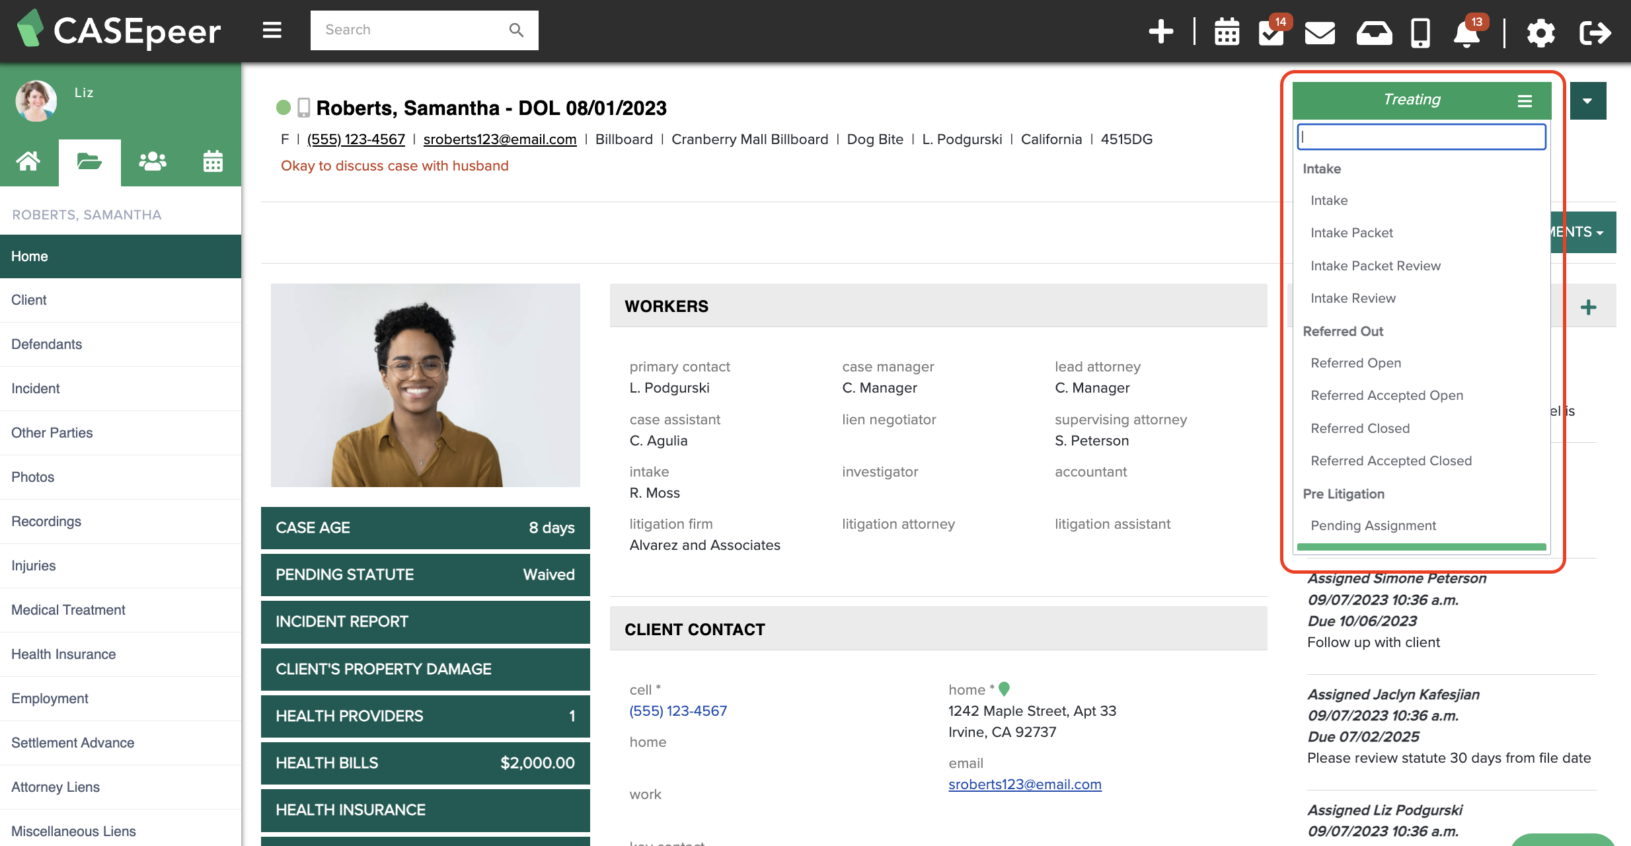Image resolution: width=1631 pixels, height=846 pixels.
Task: Open the Photos sidebar item
Action: (120, 477)
